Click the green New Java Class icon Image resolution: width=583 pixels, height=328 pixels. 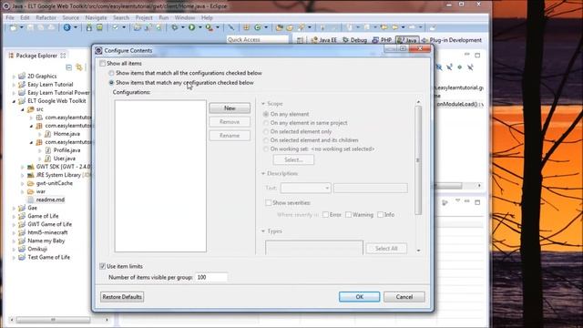point(257,27)
